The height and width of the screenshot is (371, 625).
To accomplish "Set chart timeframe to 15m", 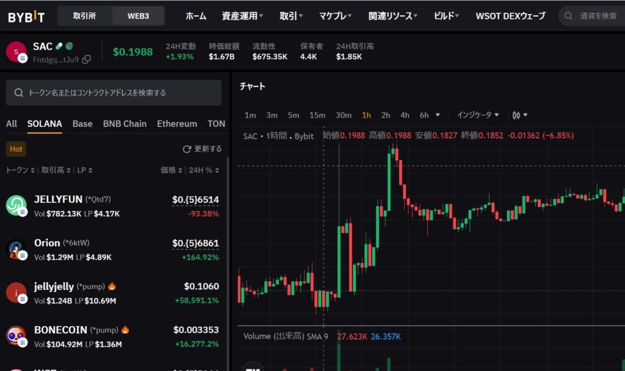I will pos(317,115).
